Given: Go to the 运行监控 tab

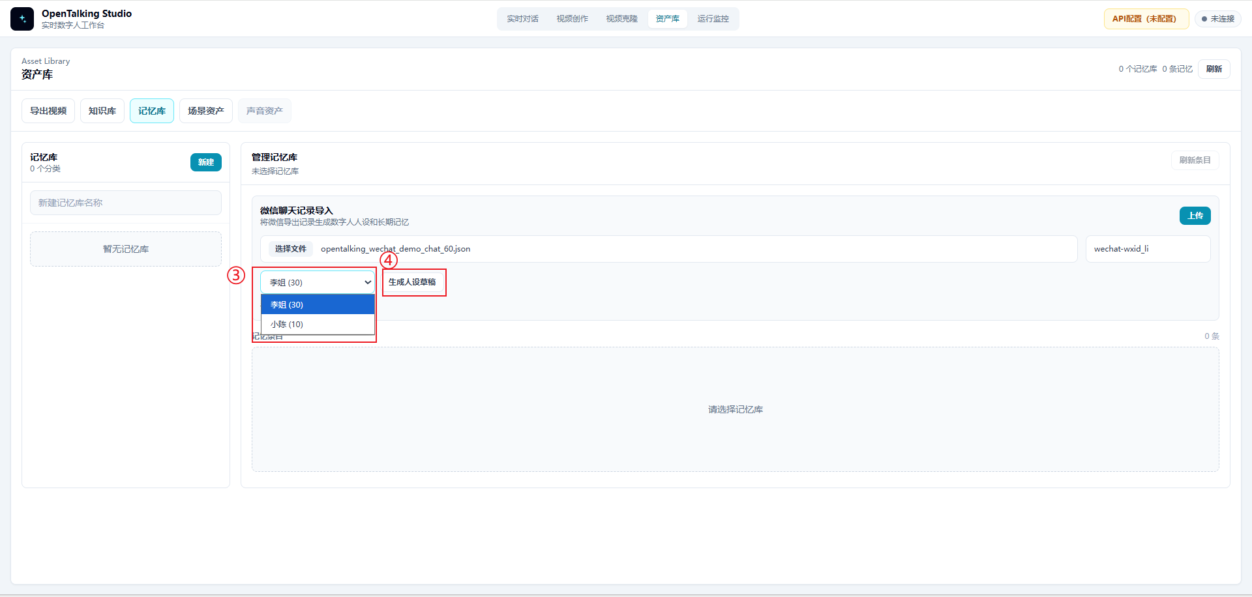Looking at the screenshot, I should (713, 19).
